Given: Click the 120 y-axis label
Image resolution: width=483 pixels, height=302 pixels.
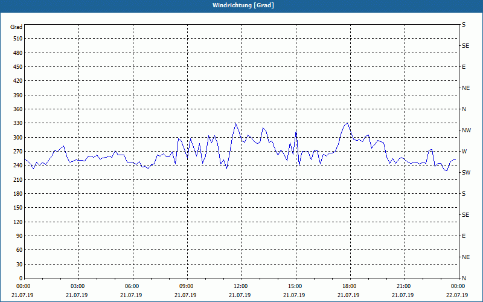Looking at the screenshot, I should pyautogui.click(x=18, y=222).
